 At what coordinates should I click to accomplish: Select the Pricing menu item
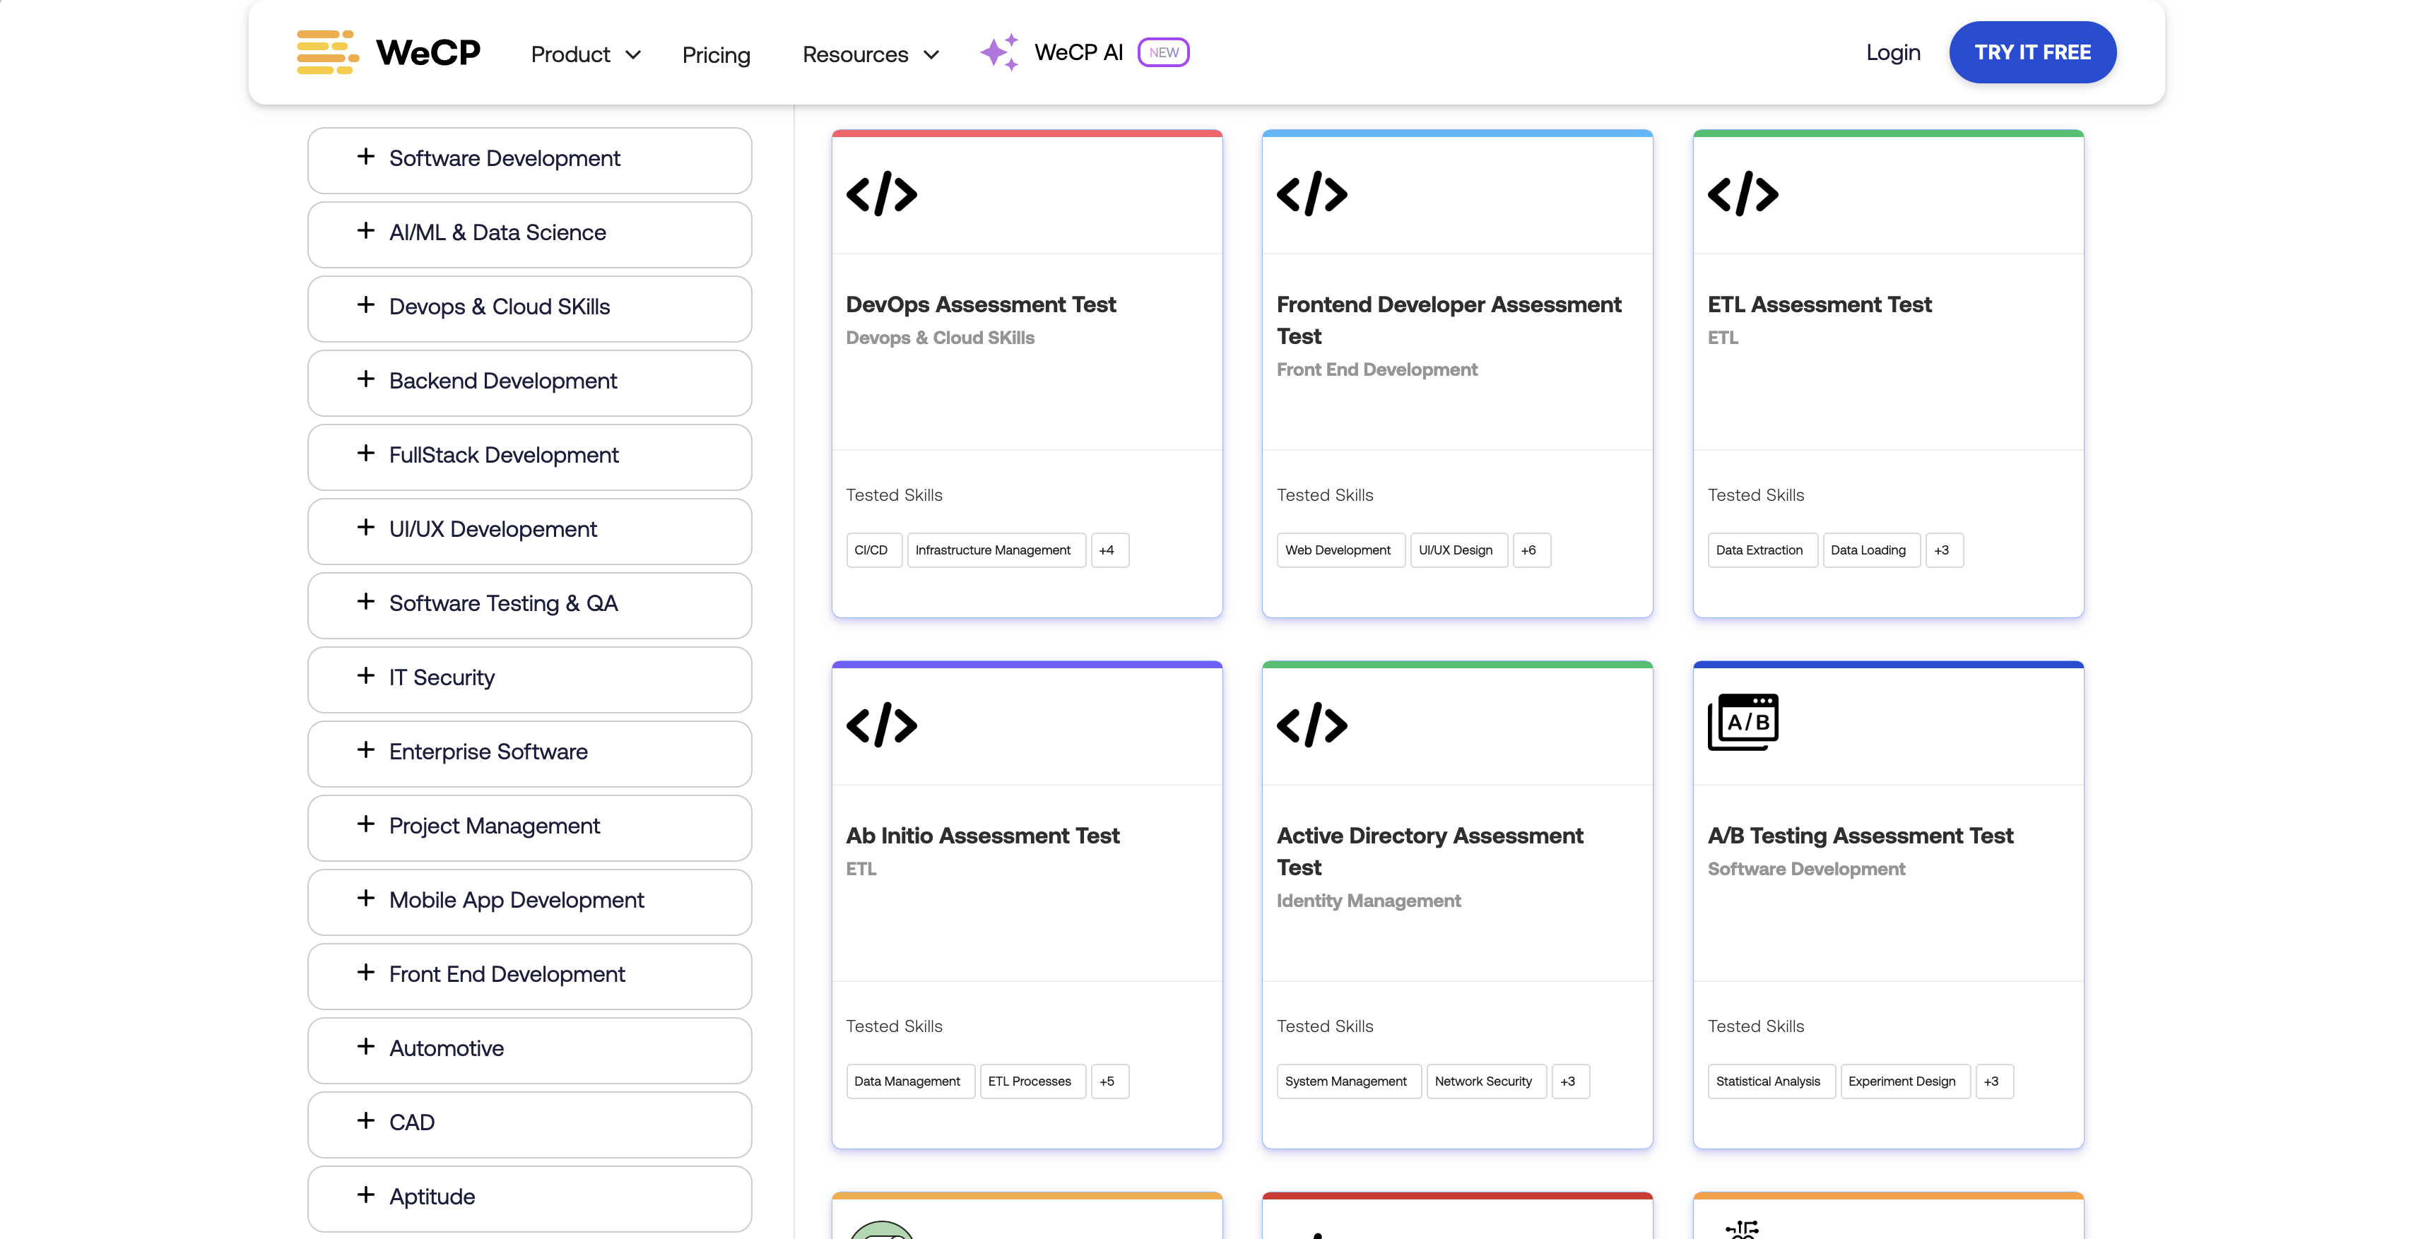[717, 52]
